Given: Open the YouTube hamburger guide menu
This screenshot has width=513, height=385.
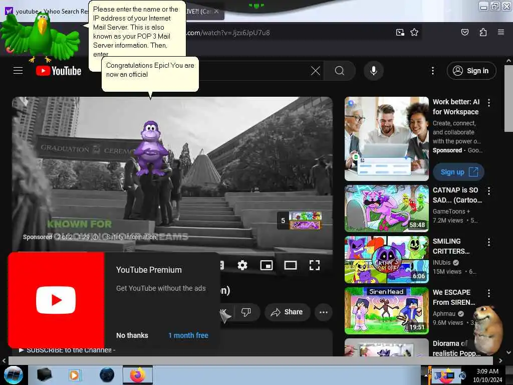Looking at the screenshot, I should 18,71.
